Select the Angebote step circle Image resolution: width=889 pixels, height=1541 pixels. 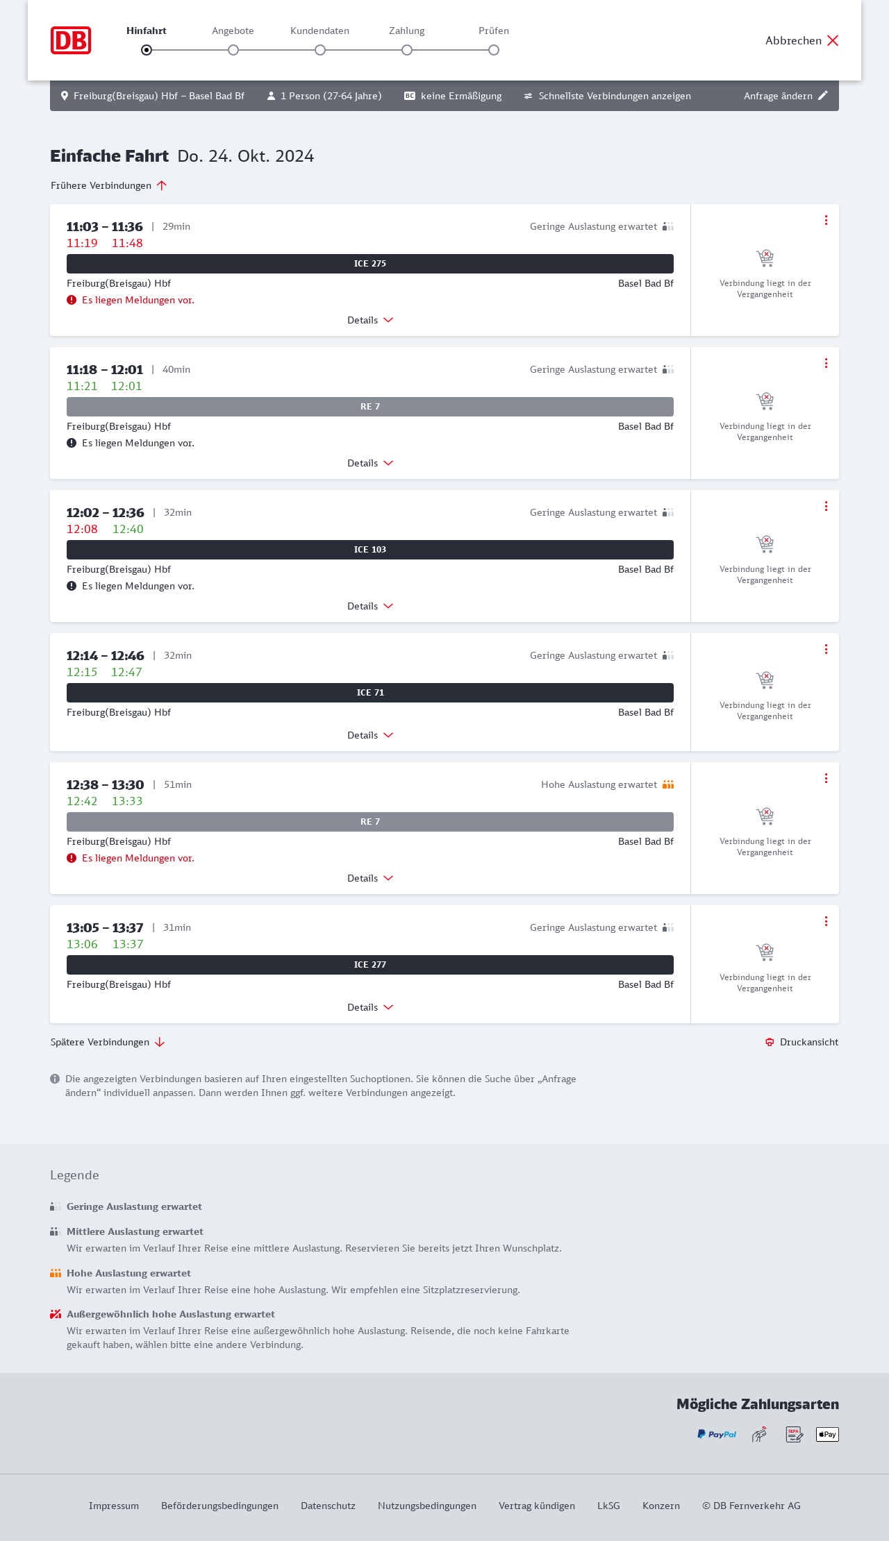pyautogui.click(x=233, y=50)
